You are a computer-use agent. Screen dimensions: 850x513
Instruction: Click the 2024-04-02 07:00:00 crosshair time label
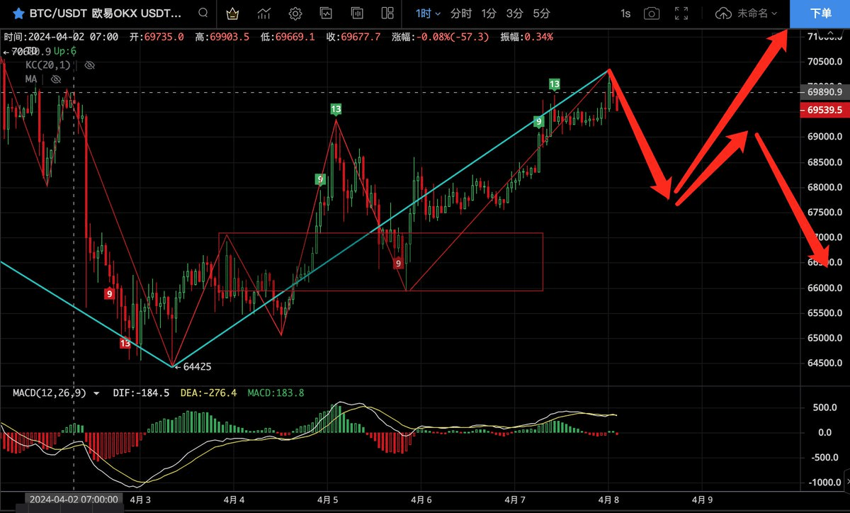click(x=74, y=500)
